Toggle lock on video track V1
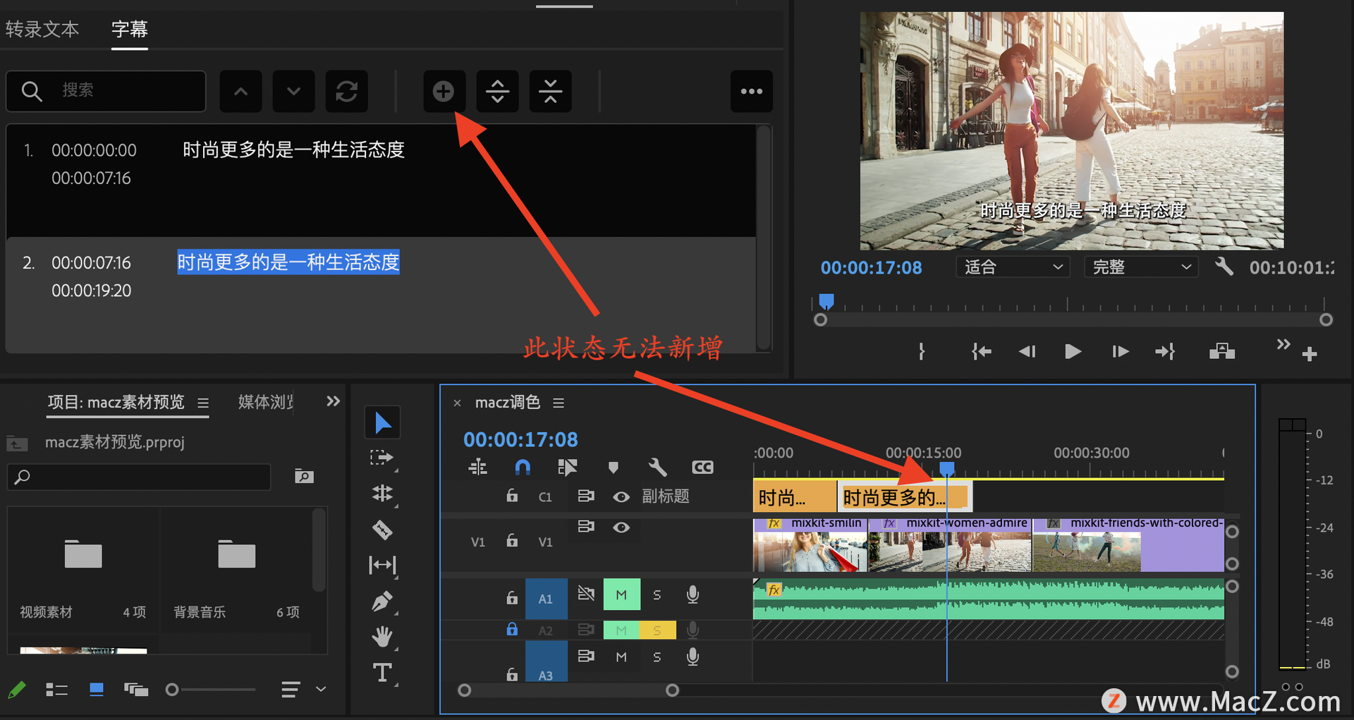 pos(512,541)
